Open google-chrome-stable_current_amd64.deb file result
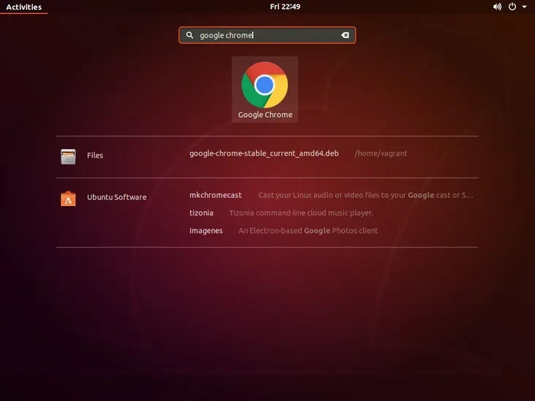This screenshot has width=535, height=401. click(264, 153)
